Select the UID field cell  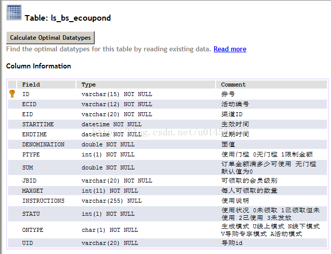point(46,243)
